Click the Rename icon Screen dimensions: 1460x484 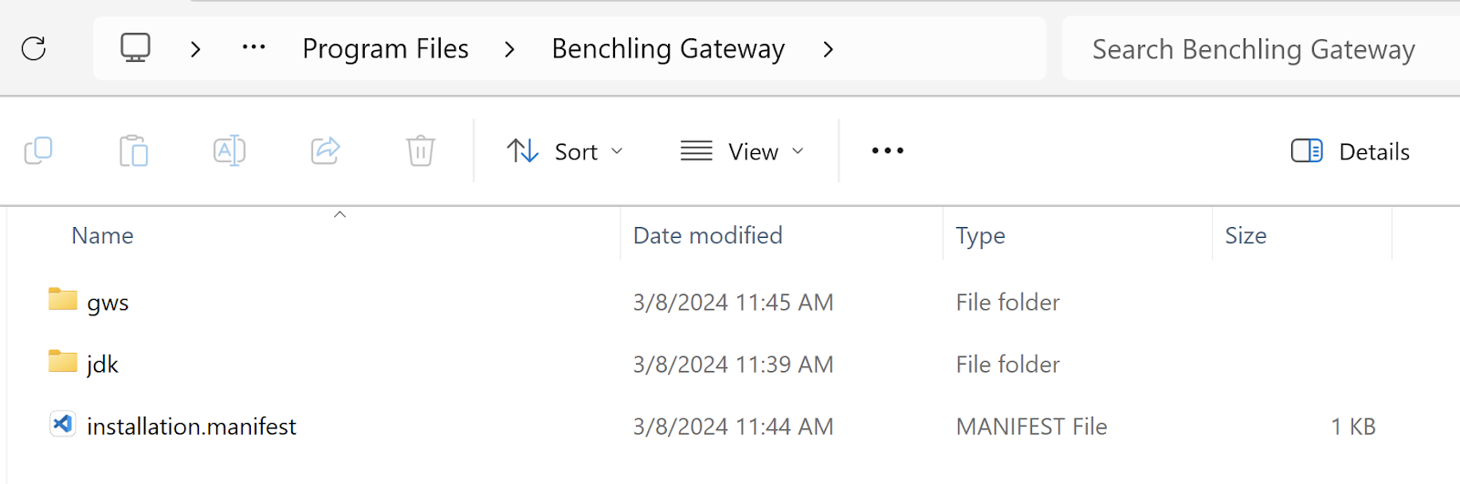point(229,150)
